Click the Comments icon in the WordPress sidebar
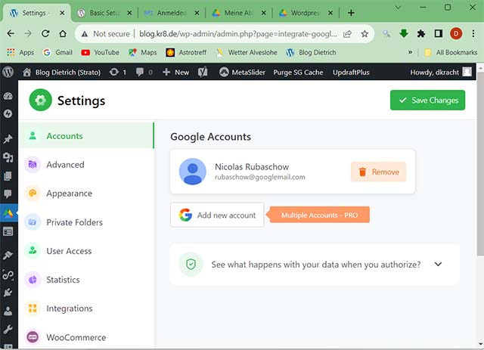The image size is (484, 350). pos(8,194)
